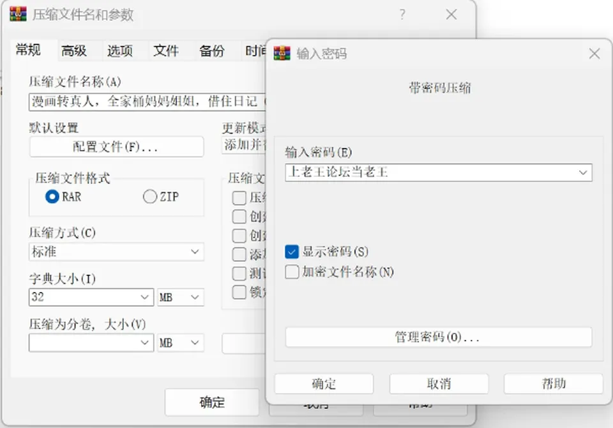This screenshot has width=613, height=428.
Task: Open the partially hidden 时间 tab
Action: coord(255,50)
